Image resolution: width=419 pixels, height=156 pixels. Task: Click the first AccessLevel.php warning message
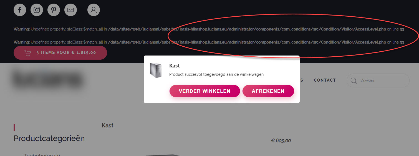click(209, 29)
